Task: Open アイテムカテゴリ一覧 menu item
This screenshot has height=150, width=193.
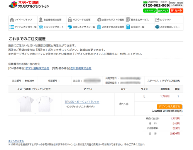Action: 23,27
